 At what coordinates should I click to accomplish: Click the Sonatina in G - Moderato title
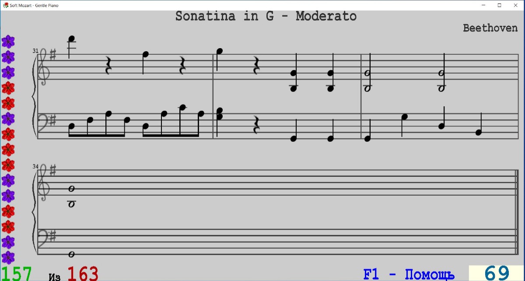coord(266,16)
